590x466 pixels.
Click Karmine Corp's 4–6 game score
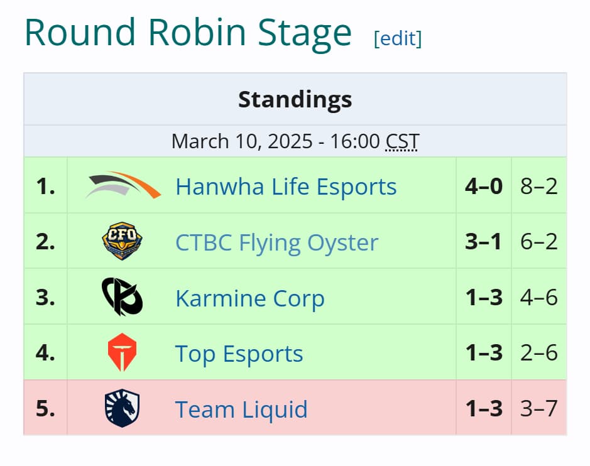click(538, 298)
